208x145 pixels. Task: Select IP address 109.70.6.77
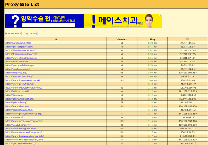tap(188, 117)
